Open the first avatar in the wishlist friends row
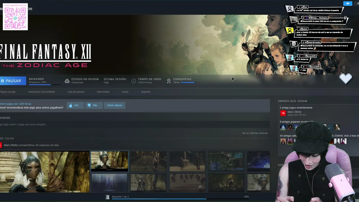 tap(283, 141)
